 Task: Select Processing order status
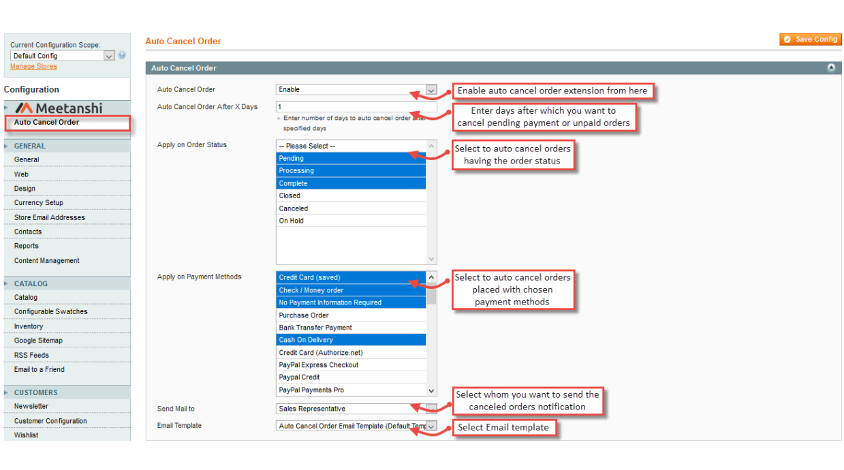(x=351, y=171)
